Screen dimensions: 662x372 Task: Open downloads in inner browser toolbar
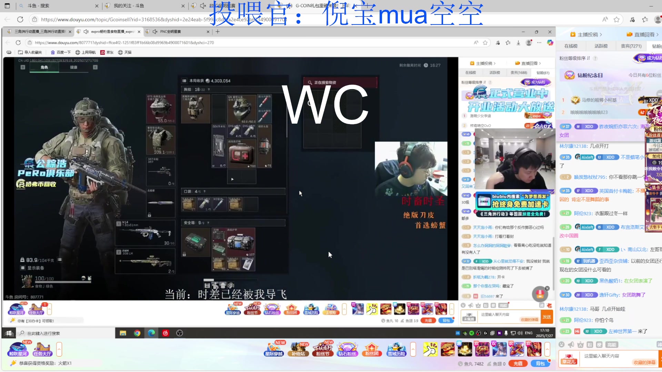518,43
